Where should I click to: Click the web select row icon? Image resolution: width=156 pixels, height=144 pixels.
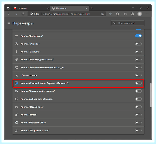point(17,99)
